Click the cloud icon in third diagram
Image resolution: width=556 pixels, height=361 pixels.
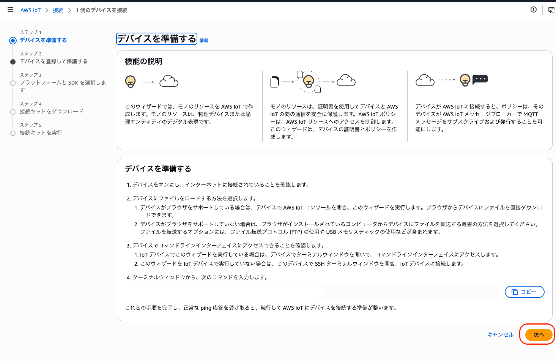pos(425,80)
